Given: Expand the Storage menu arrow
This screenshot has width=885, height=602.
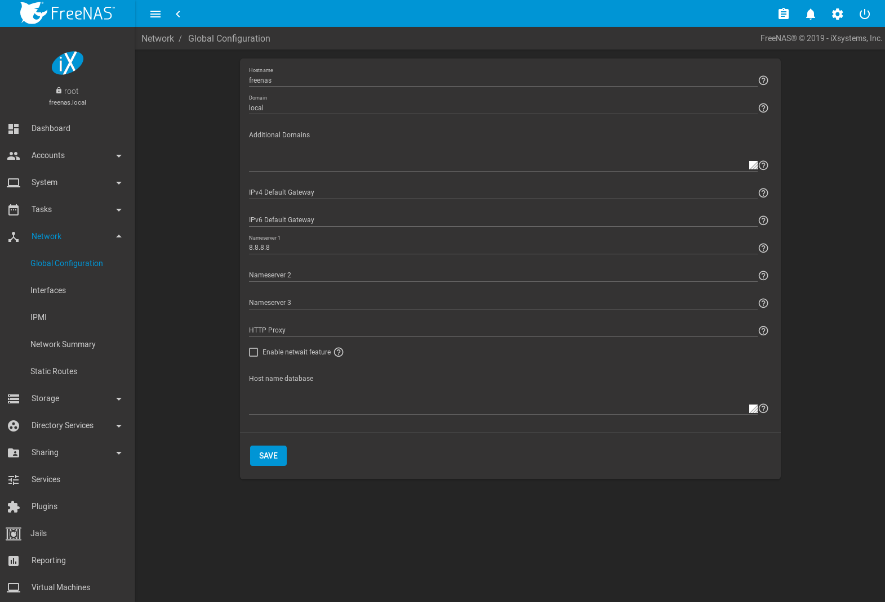Looking at the screenshot, I should tap(119, 399).
